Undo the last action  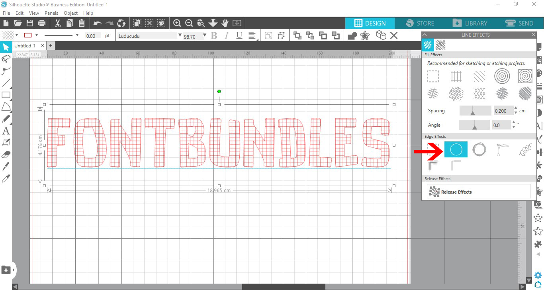pyautogui.click(x=98, y=23)
